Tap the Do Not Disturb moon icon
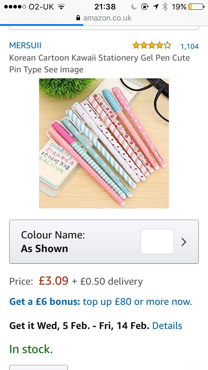This screenshot has height=370, width=208. (134, 7)
